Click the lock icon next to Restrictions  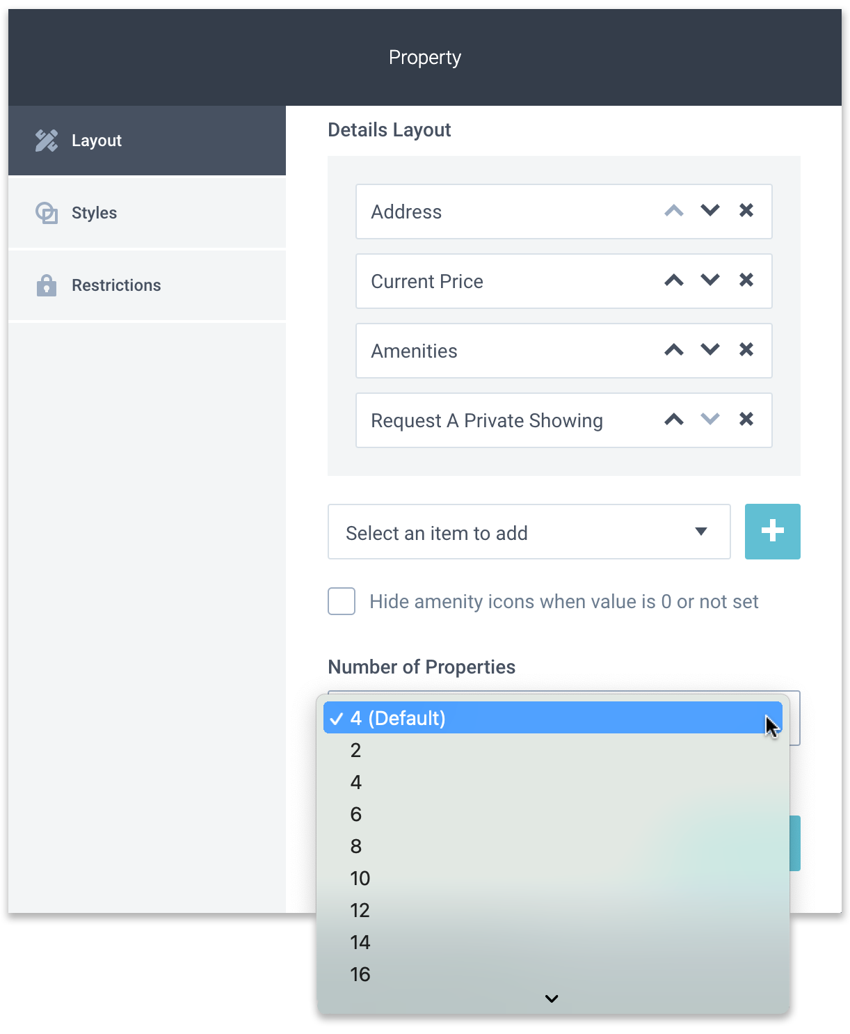(47, 285)
